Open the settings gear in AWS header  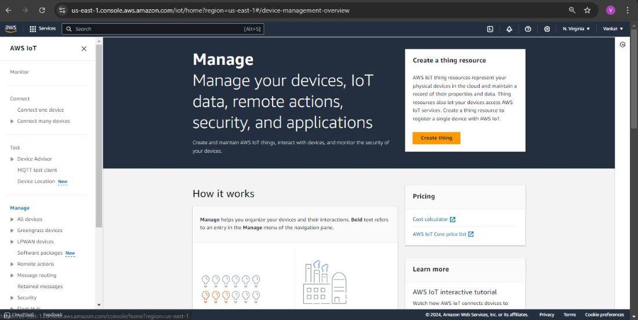[547, 29]
